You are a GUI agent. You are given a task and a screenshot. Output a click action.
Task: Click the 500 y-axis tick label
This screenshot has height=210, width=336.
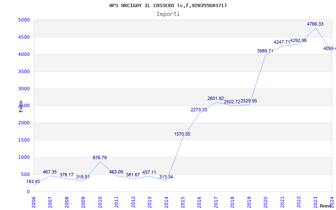tap(25, 174)
